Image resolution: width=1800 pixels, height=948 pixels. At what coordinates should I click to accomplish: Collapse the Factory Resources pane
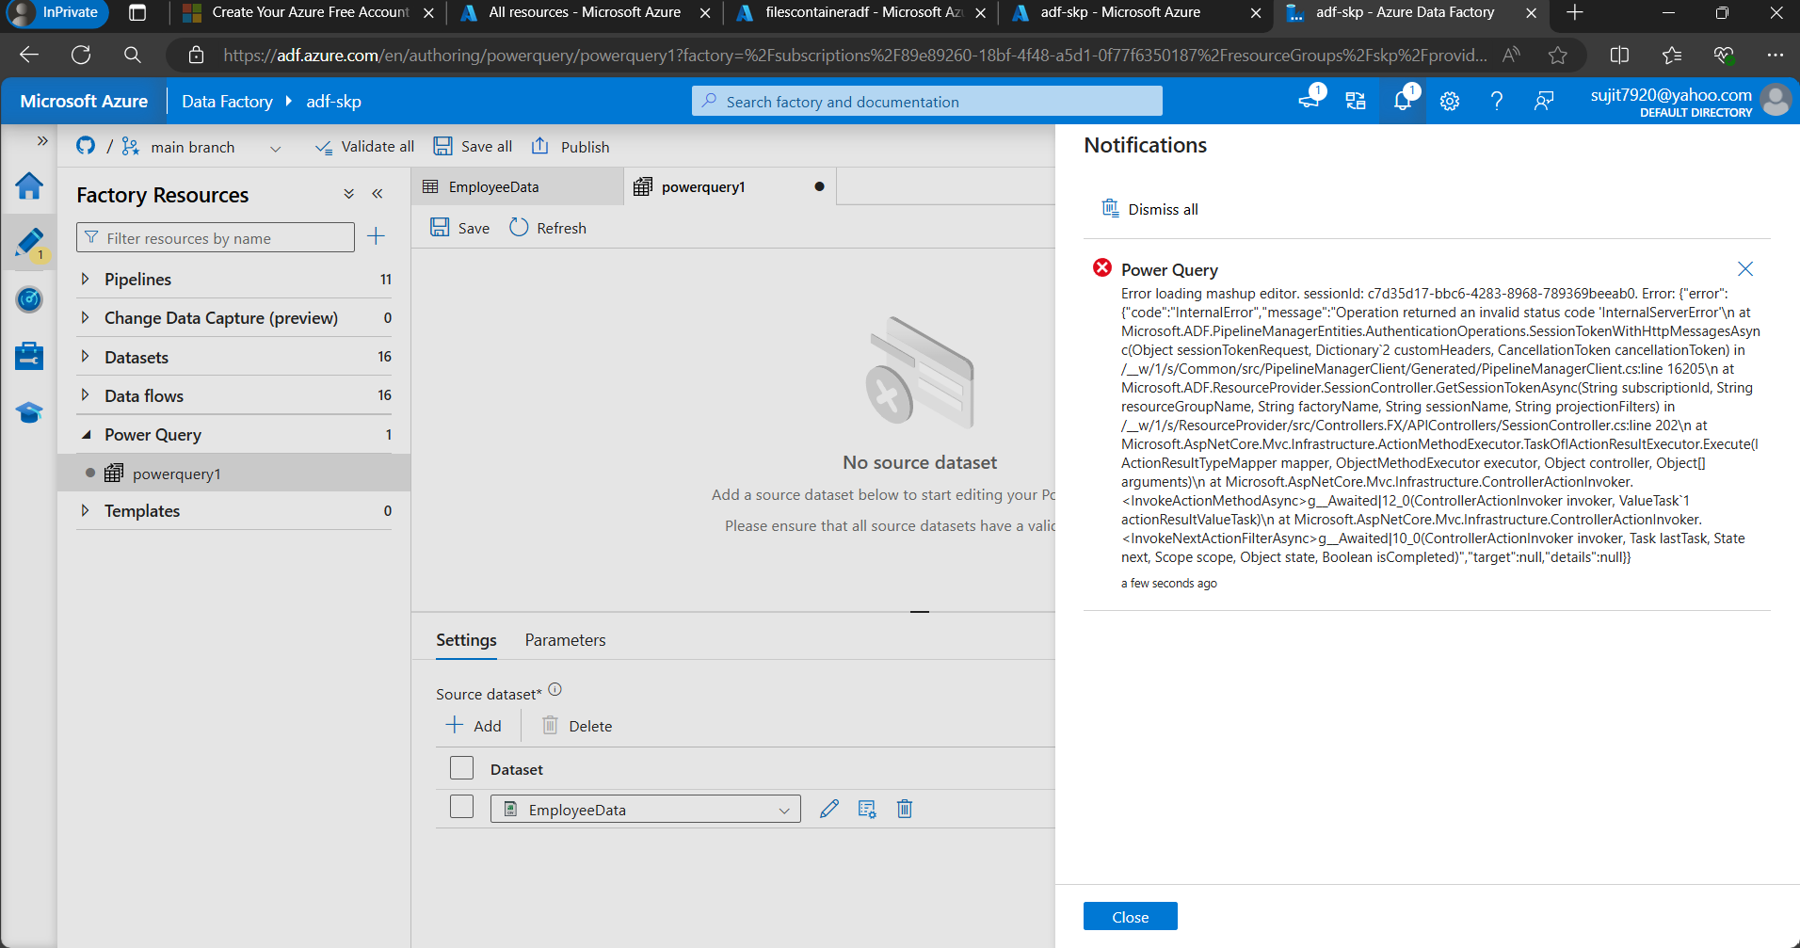[378, 194]
